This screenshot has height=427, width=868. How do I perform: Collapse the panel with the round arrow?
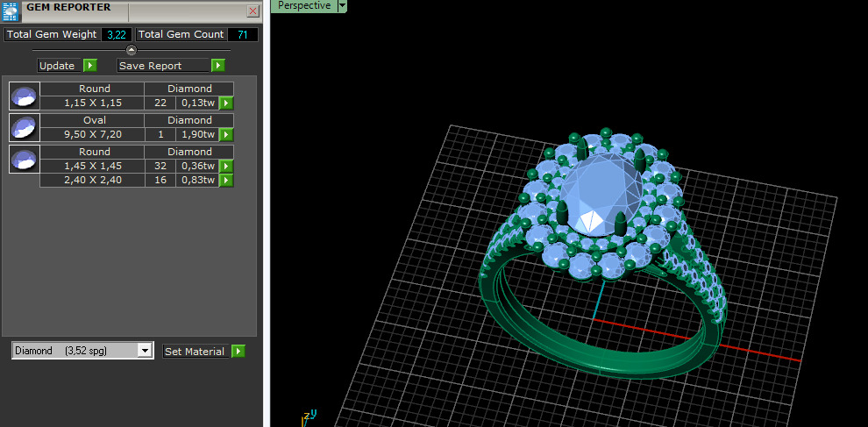[x=132, y=50]
